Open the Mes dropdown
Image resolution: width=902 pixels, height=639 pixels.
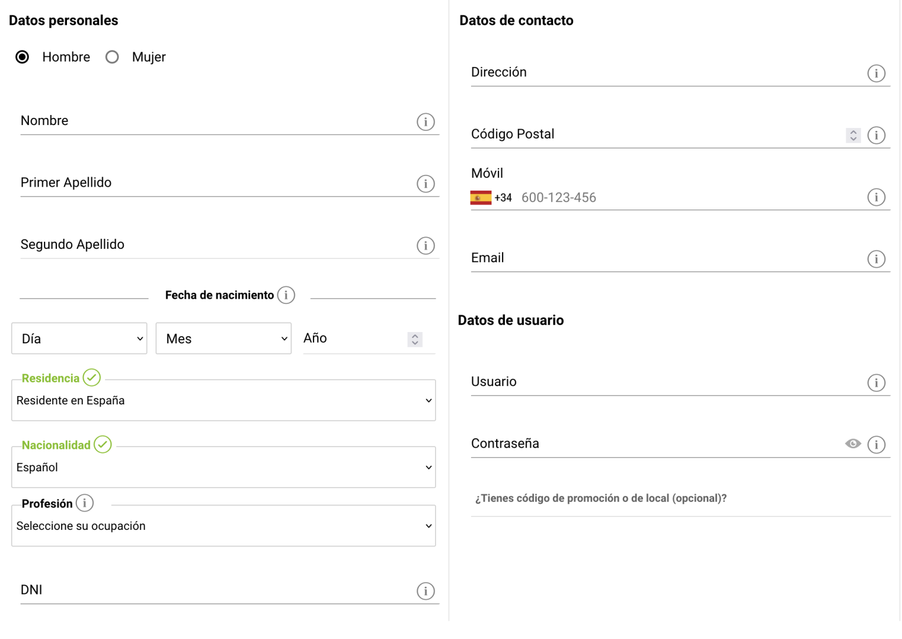click(224, 339)
